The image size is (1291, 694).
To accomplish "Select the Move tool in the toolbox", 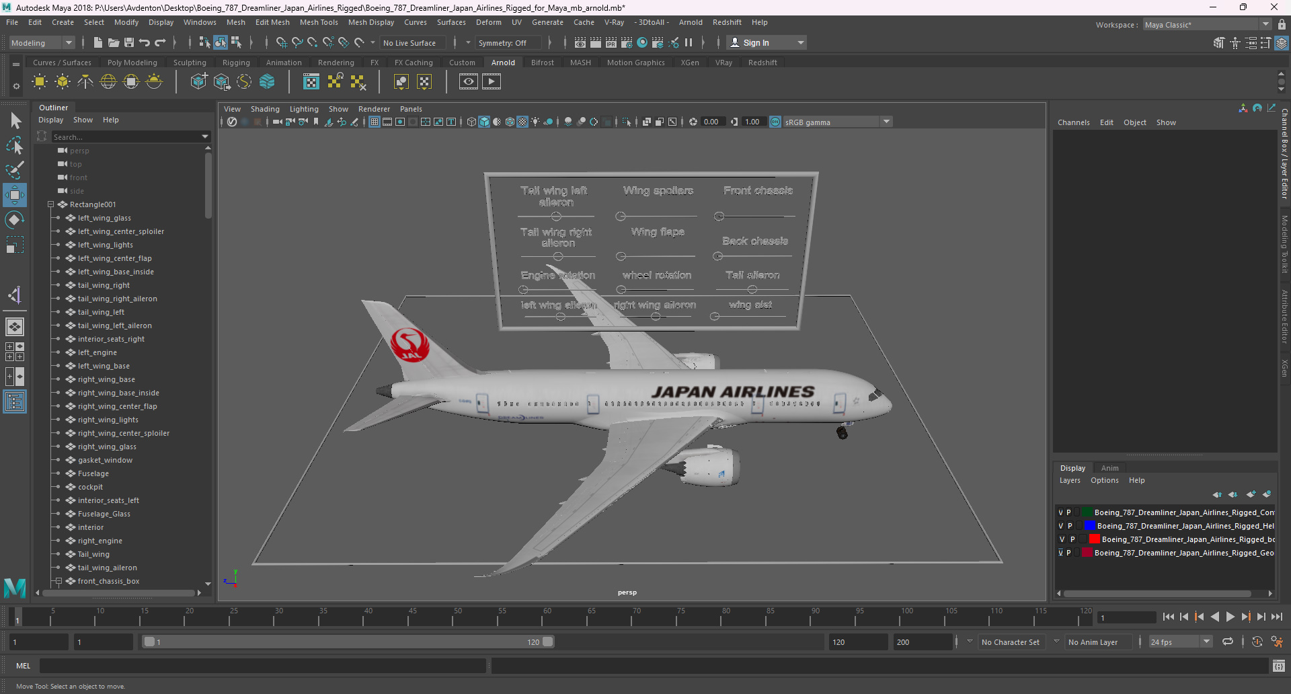I will click(x=15, y=195).
